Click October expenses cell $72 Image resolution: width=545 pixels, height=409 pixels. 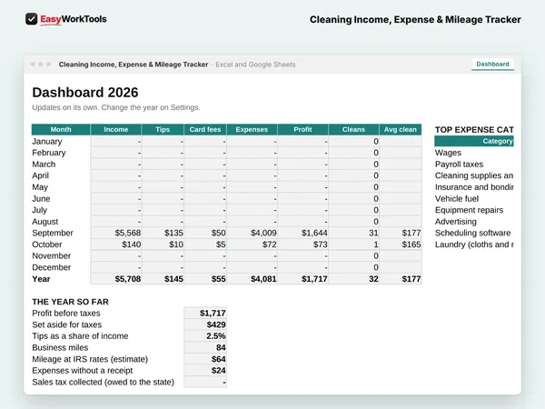[252, 244]
